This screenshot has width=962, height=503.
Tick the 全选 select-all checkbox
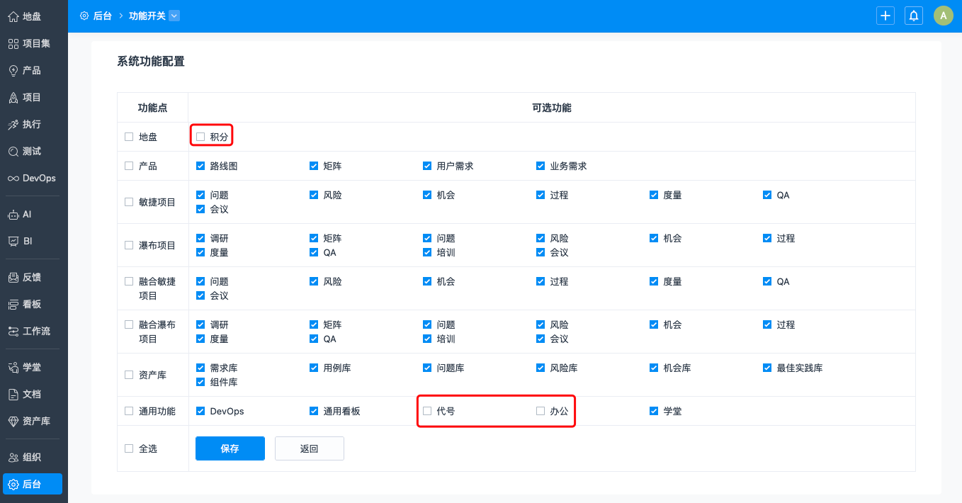129,448
